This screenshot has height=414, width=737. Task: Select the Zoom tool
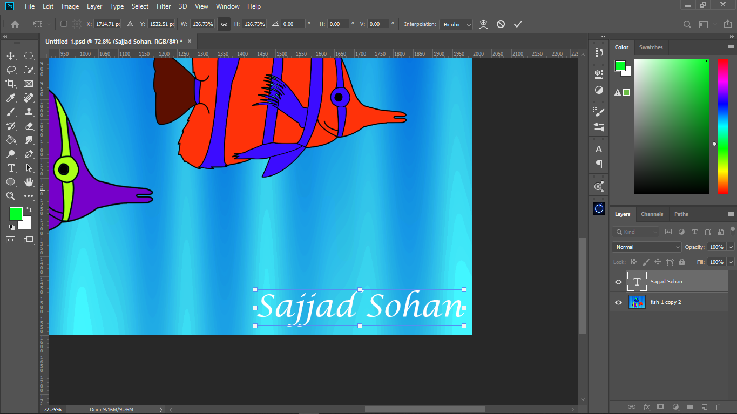[11, 196]
